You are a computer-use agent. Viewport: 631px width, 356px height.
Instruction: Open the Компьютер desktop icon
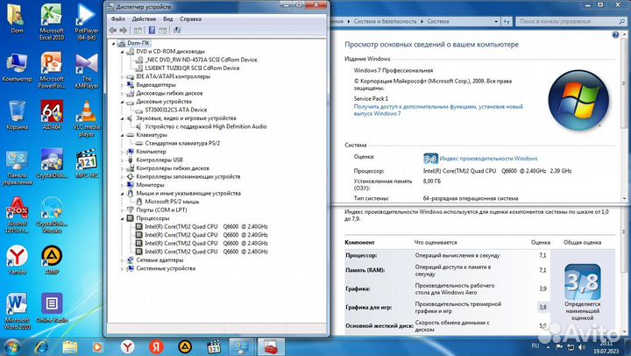17,68
